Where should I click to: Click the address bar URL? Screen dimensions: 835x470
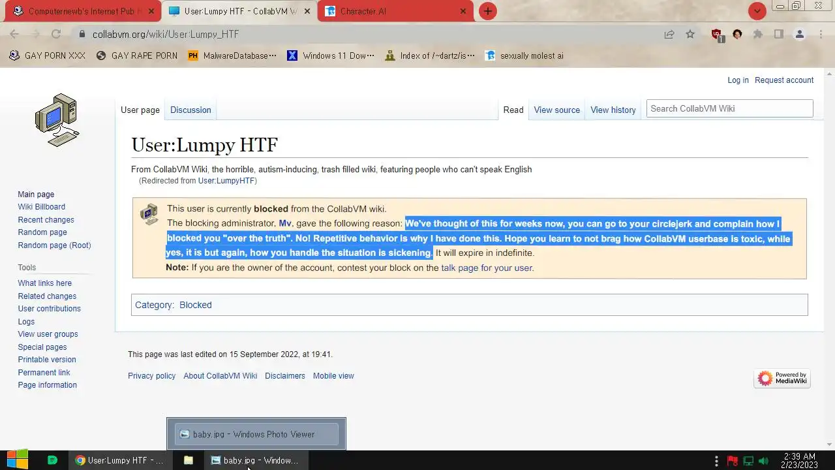tap(166, 34)
